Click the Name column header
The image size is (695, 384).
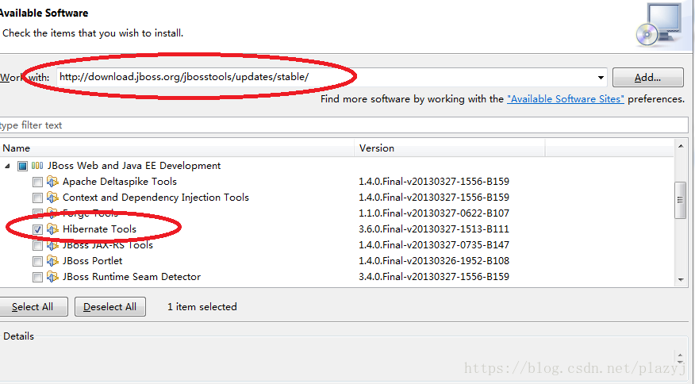pyautogui.click(x=177, y=148)
